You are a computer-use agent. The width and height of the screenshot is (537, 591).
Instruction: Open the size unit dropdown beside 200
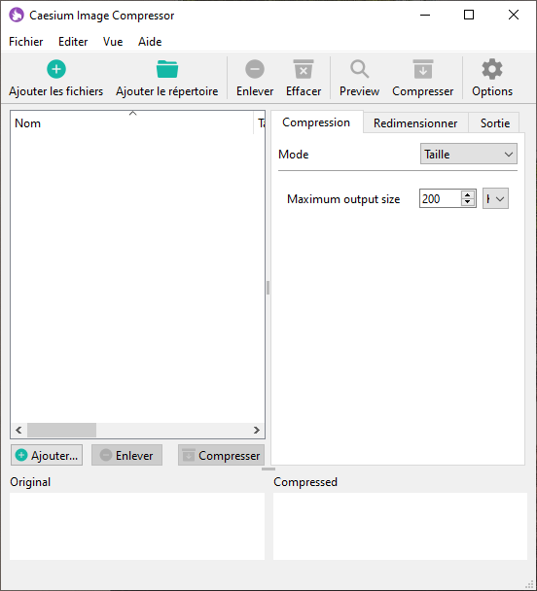coord(495,198)
